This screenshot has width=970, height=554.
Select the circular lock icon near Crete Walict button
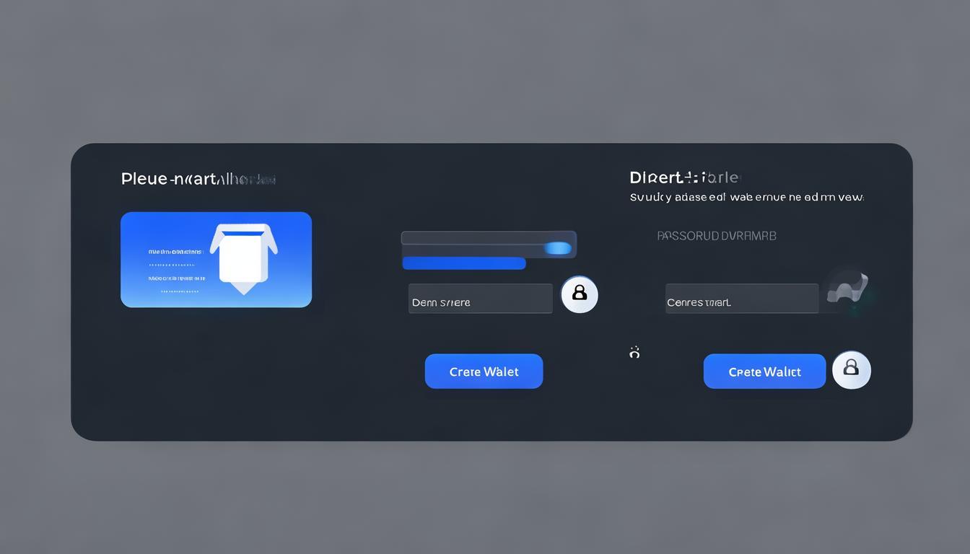click(x=852, y=370)
